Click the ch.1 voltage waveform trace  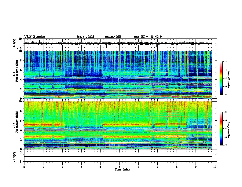tap(118, 43)
